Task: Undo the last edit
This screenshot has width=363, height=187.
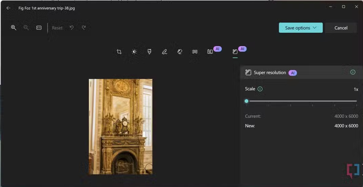Action: click(x=72, y=28)
